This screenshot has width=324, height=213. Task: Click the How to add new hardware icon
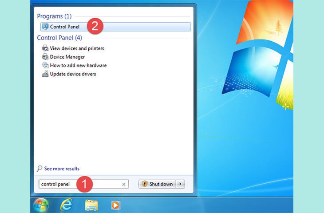45,65
